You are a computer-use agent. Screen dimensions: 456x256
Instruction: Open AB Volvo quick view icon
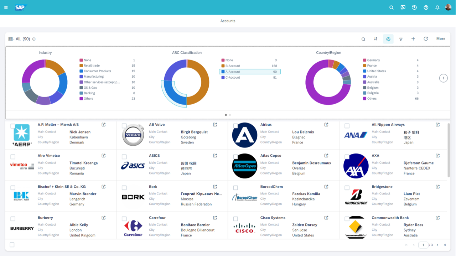coord(215,125)
